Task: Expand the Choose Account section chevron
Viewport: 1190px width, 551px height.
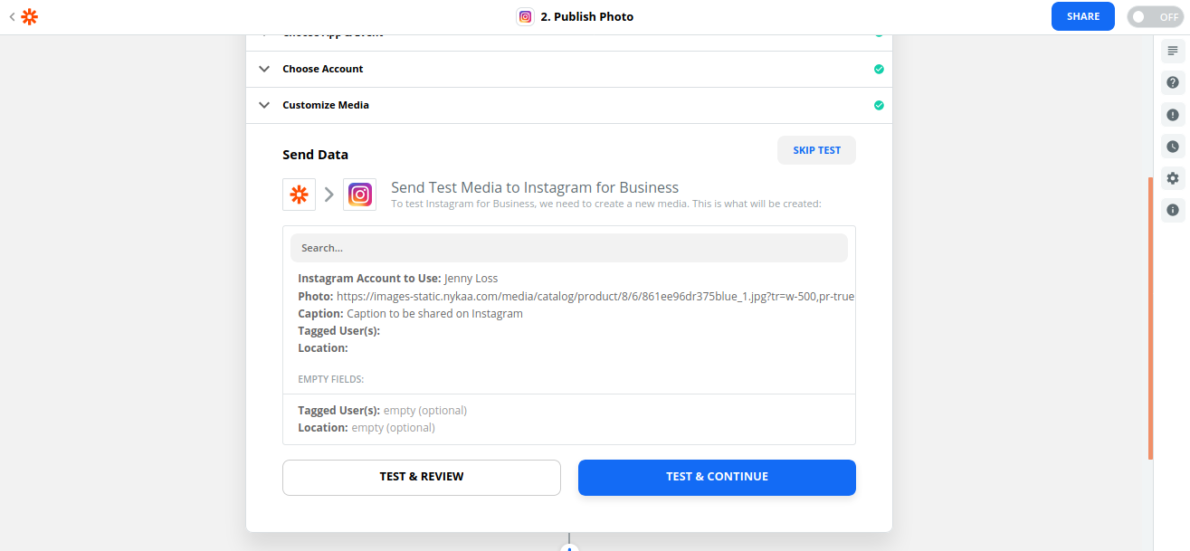Action: pyautogui.click(x=264, y=69)
